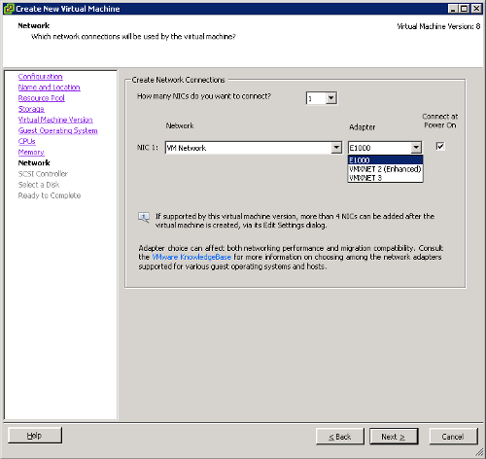
Task: Go to Name and Location step
Action: (x=49, y=88)
